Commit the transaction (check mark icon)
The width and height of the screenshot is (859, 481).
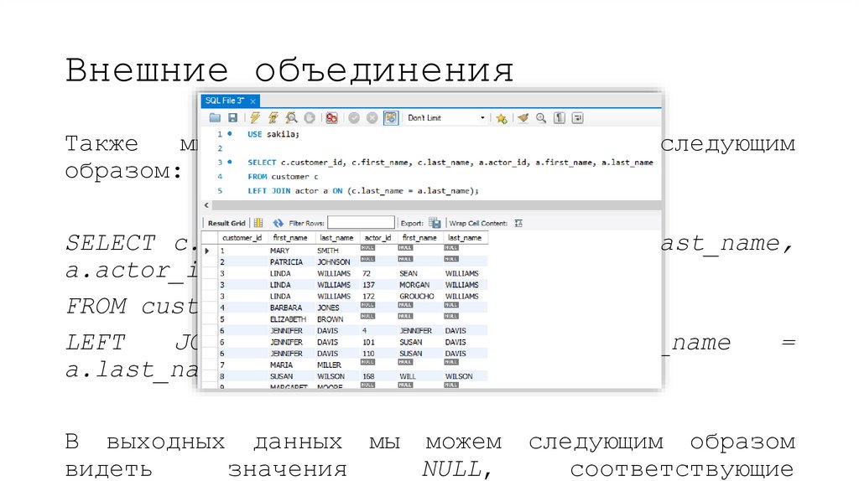[x=354, y=117]
